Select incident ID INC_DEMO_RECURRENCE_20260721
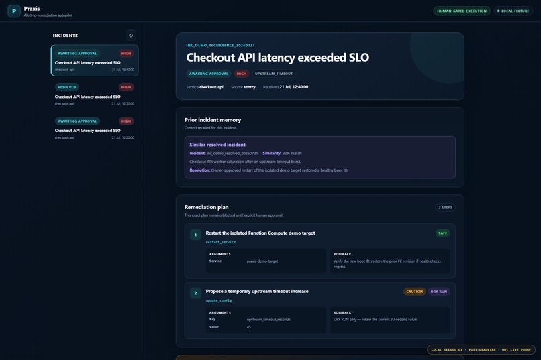541x360 pixels. tap(220, 45)
